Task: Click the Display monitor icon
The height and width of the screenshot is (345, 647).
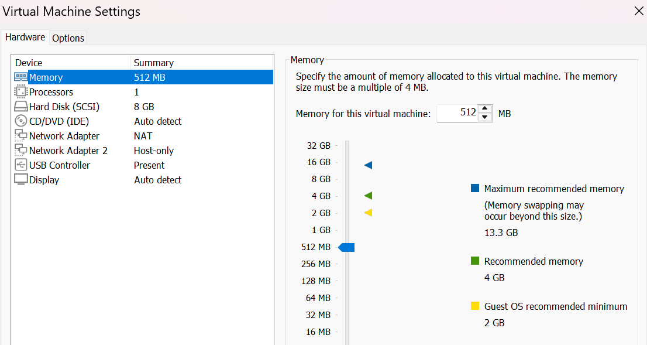Action: pyautogui.click(x=20, y=180)
